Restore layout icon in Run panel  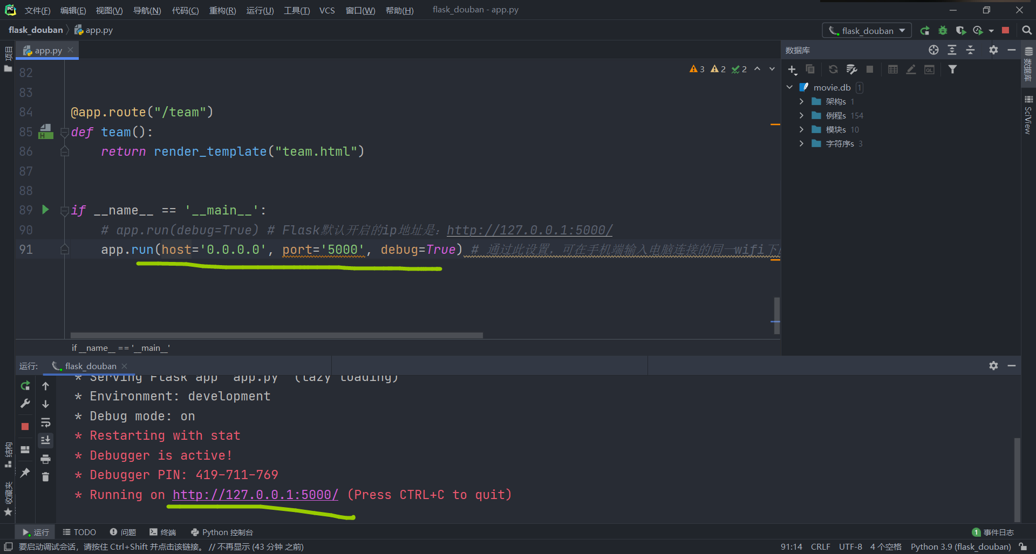click(25, 449)
